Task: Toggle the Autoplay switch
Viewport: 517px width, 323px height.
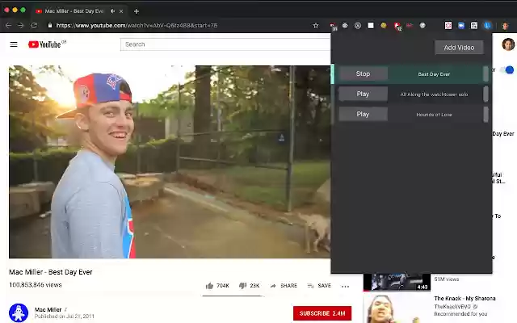Action: tap(506, 70)
